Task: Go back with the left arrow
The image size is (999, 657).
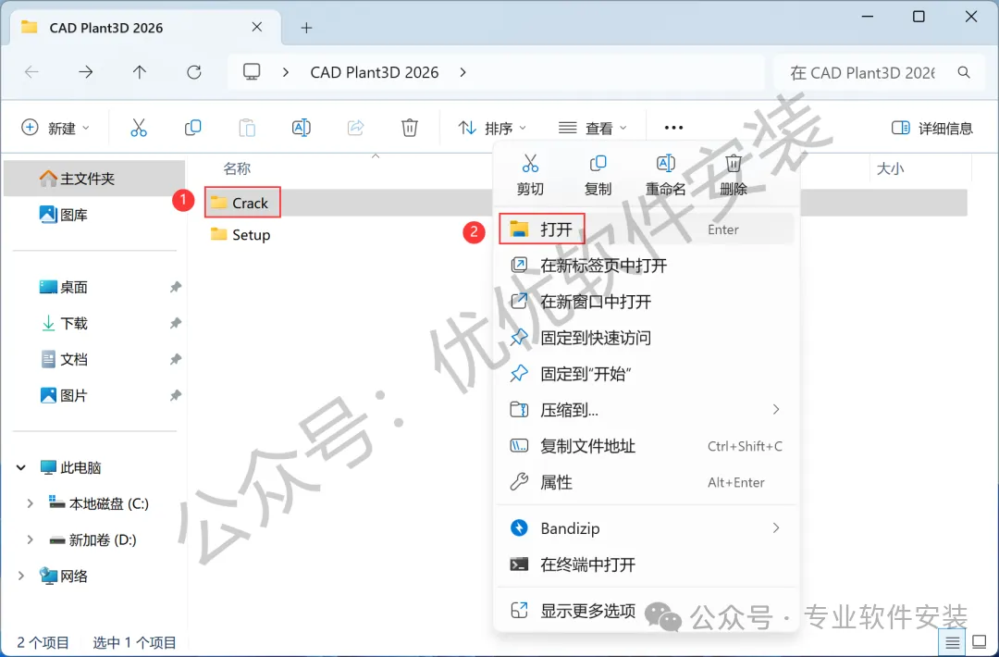Action: point(31,72)
